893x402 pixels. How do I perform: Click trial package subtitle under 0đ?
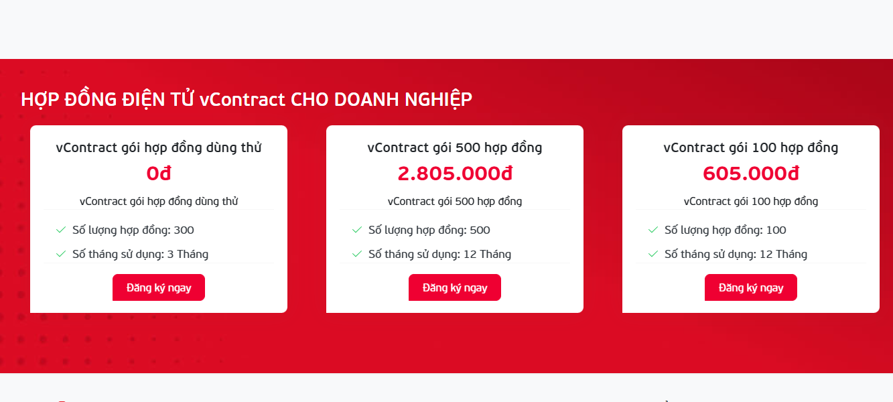pos(159,201)
